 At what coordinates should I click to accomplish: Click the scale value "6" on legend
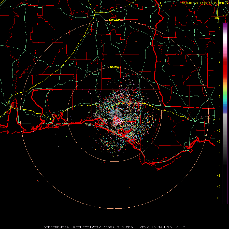click(220, 40)
